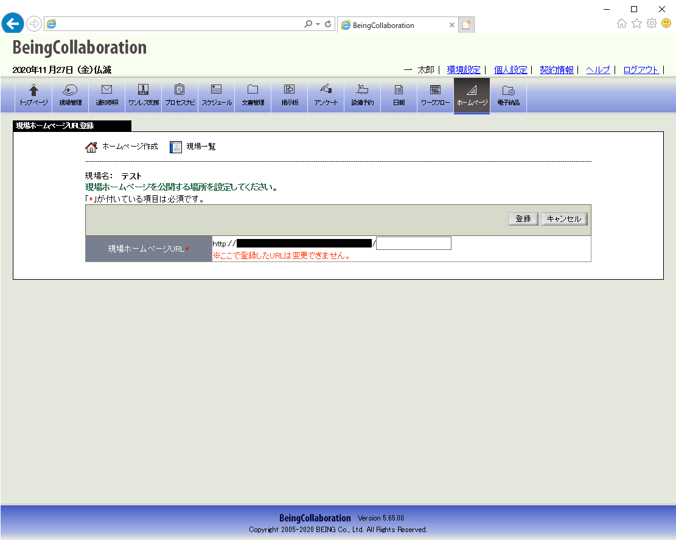Close the BeingCollaboration tab
Image resolution: width=676 pixels, height=540 pixels.
point(452,25)
